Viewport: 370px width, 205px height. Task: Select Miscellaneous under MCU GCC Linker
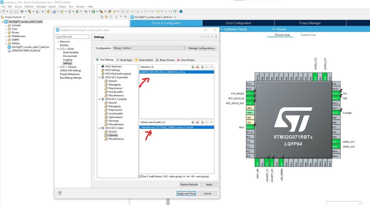coord(116,139)
